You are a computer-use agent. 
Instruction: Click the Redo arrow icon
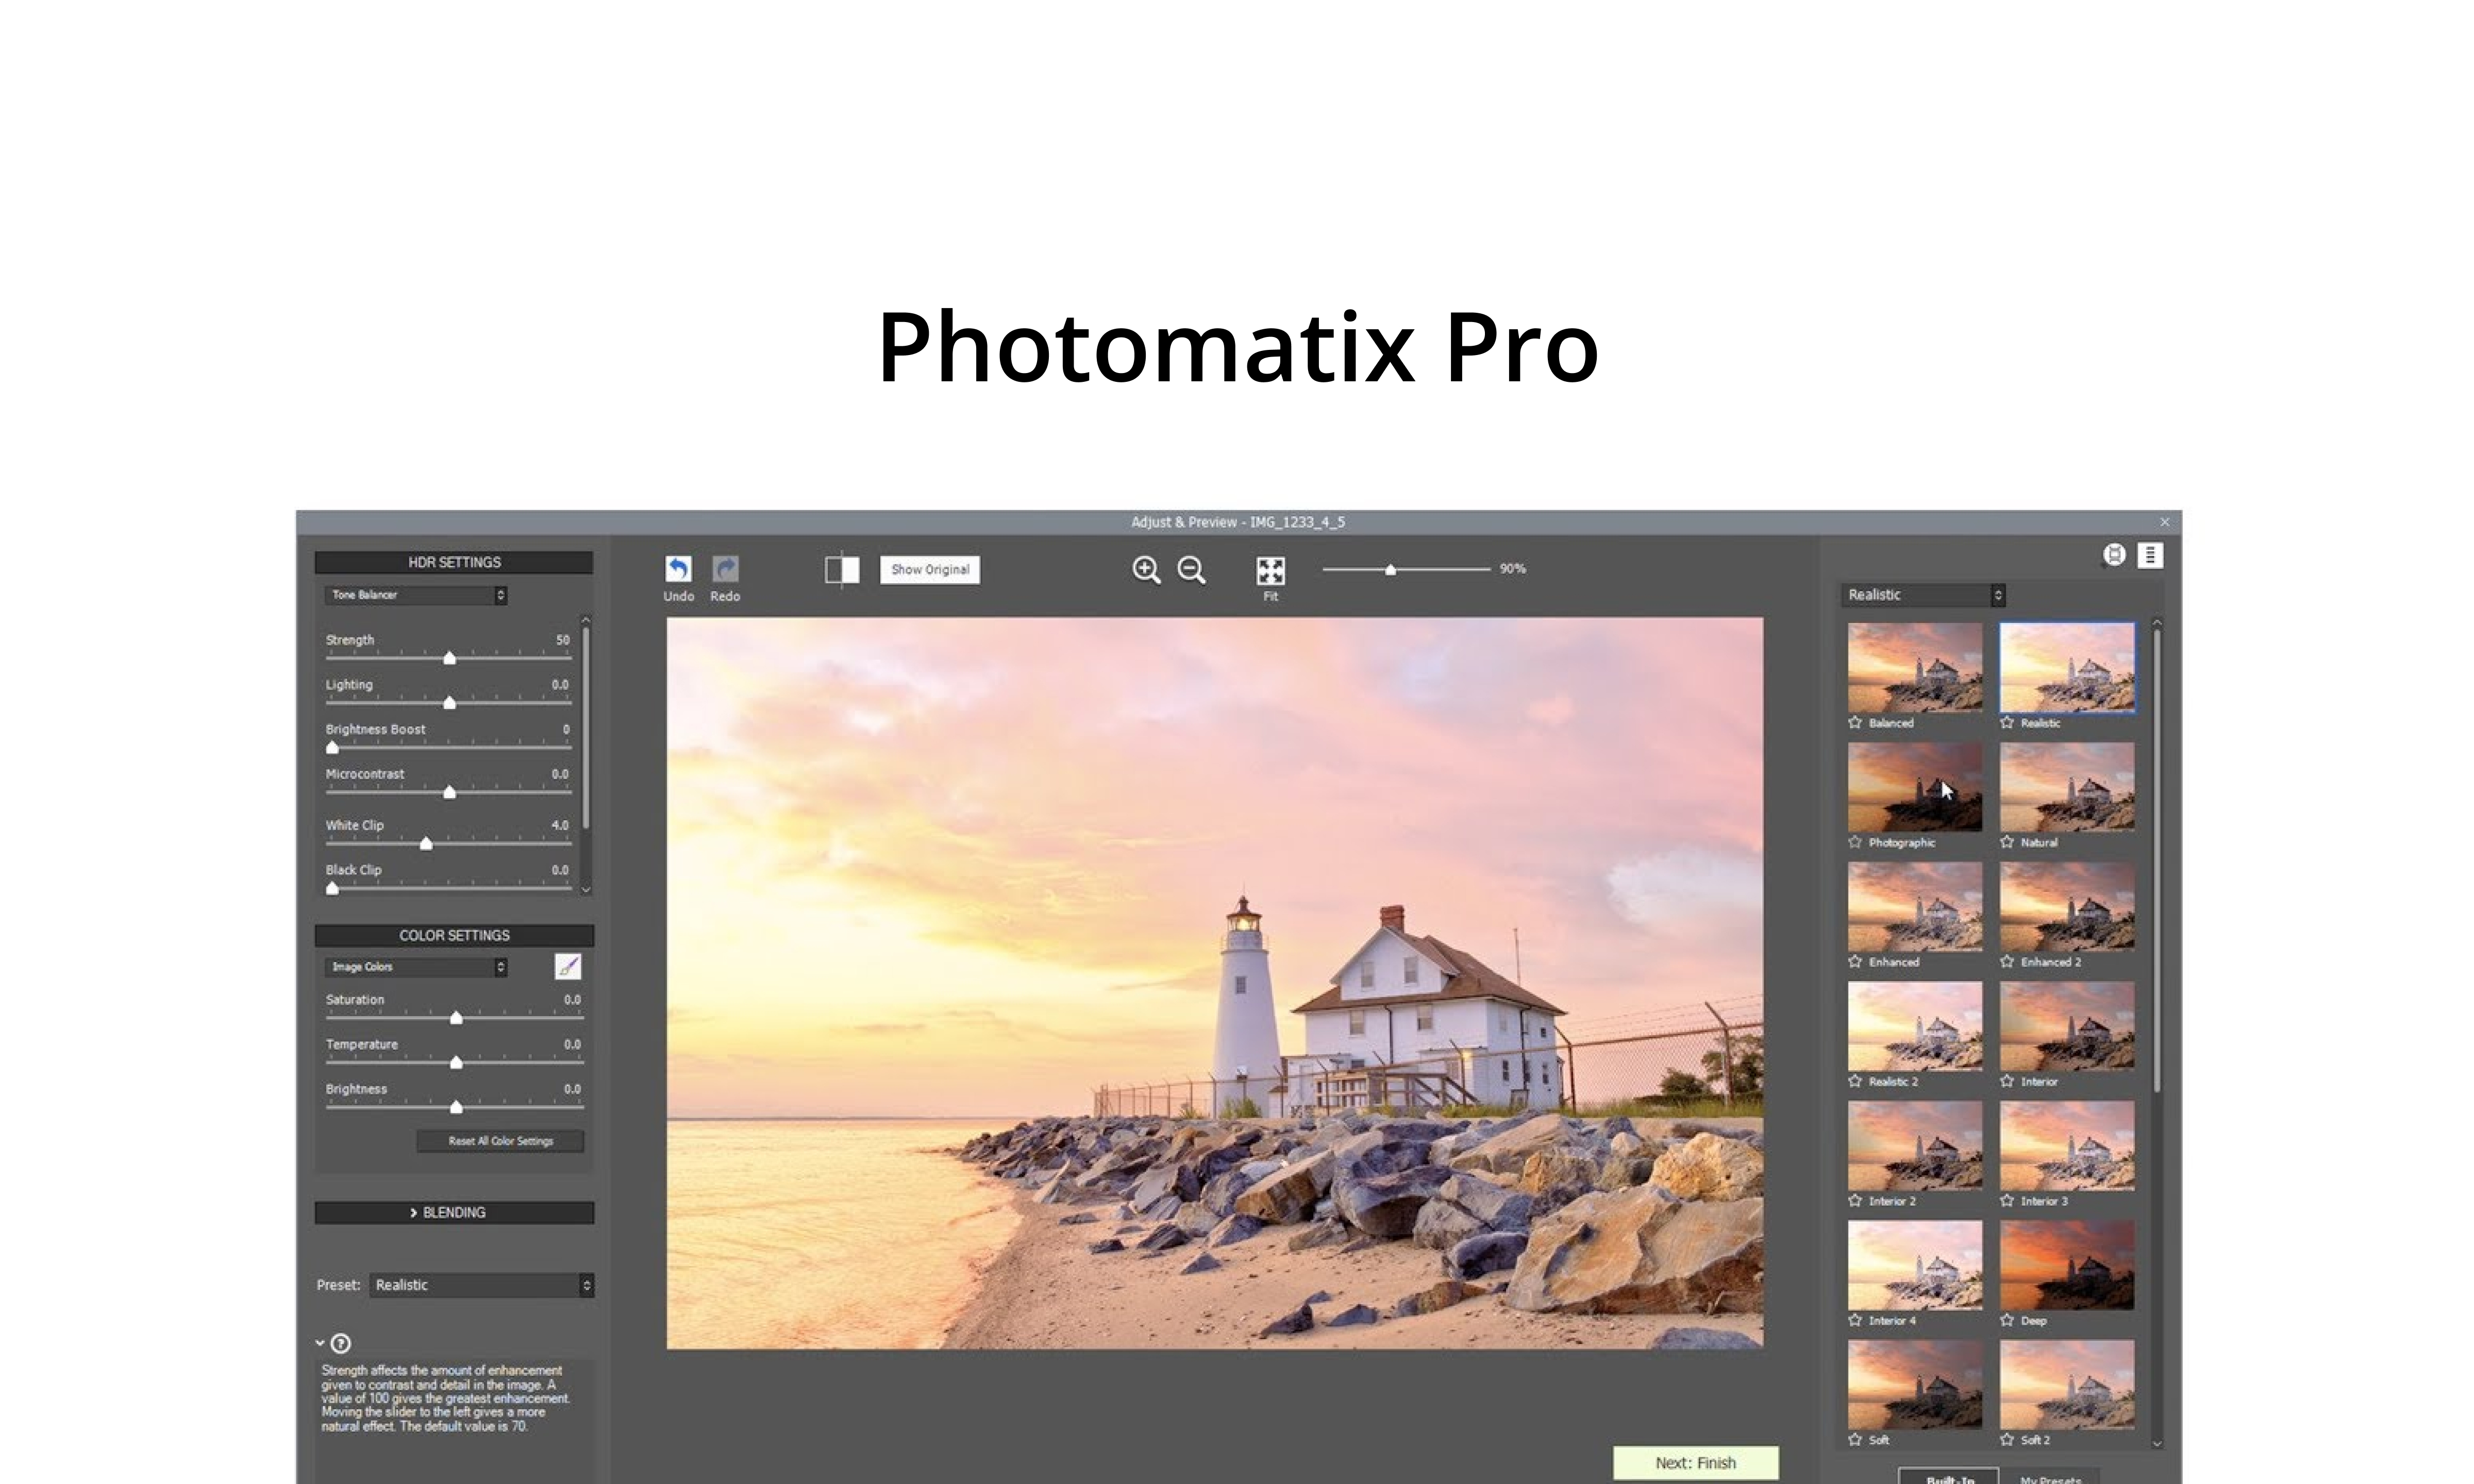pyautogui.click(x=725, y=569)
